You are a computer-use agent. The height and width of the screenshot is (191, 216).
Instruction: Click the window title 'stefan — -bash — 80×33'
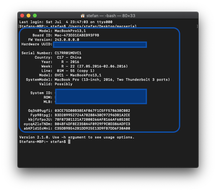[111, 16]
